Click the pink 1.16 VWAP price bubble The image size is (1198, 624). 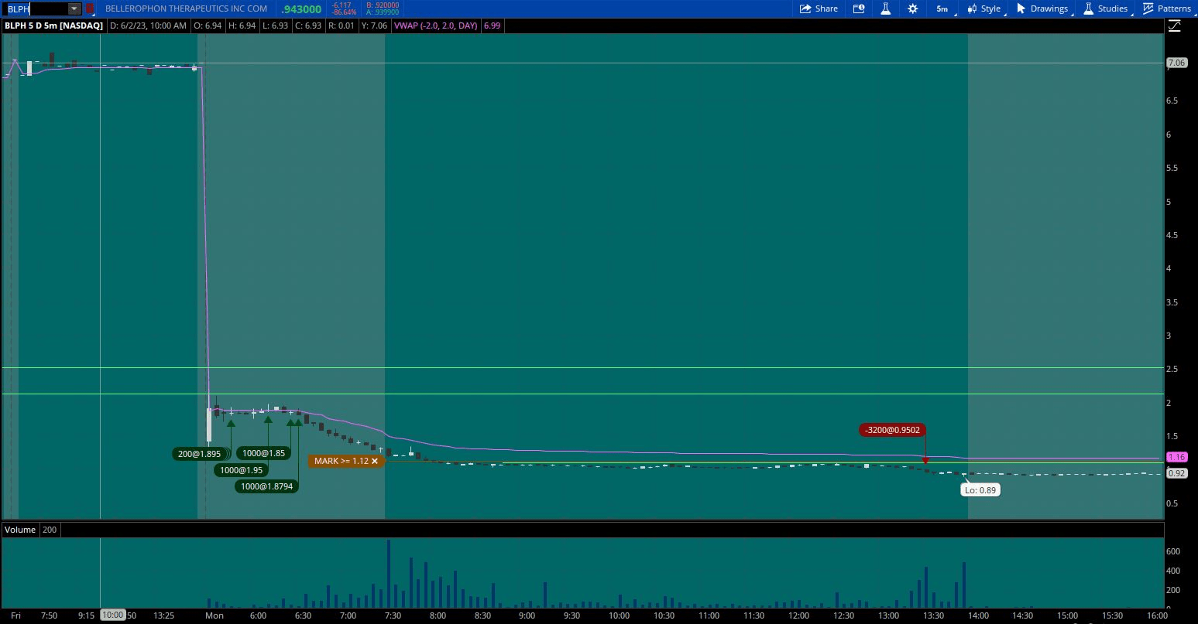(x=1176, y=457)
